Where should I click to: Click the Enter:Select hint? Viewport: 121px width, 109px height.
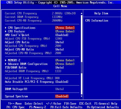34,104
